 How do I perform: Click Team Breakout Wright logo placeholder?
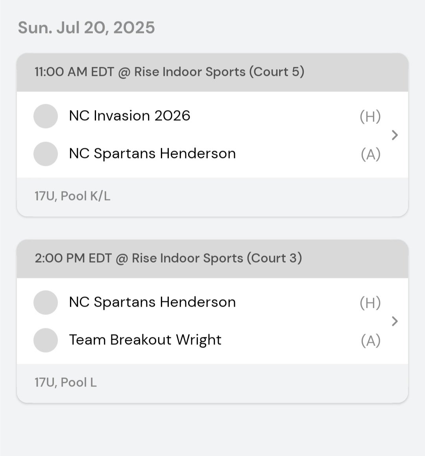click(x=46, y=340)
